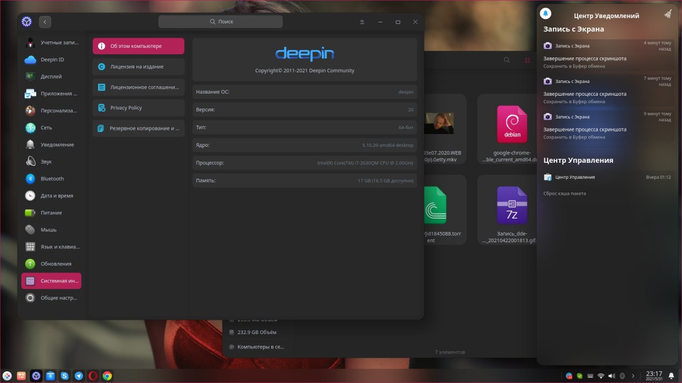Image resolution: width=682 pixels, height=383 pixels.
Task: Open Лицензионное соглашение page
Action: pos(139,87)
